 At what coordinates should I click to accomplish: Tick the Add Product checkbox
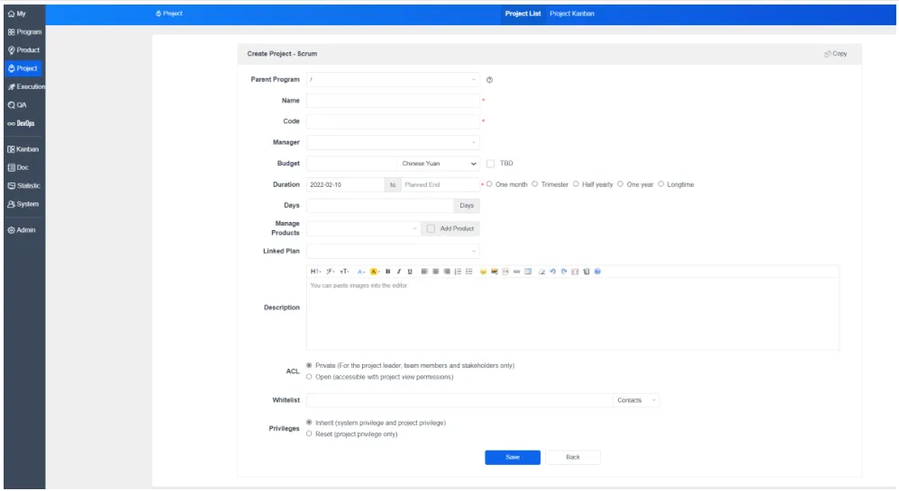tap(431, 229)
